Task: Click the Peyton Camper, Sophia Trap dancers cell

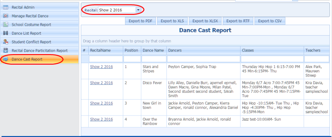Action: pos(204,71)
